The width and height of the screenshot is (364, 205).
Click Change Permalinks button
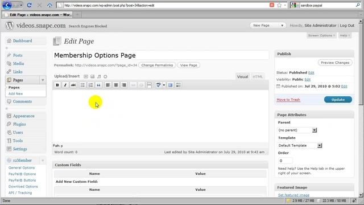coord(157,65)
